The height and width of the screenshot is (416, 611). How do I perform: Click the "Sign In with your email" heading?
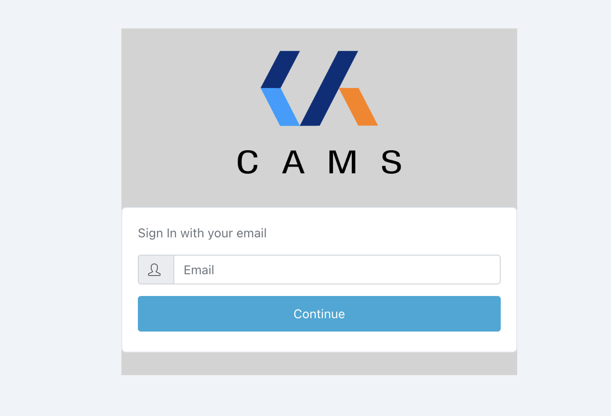[202, 233]
